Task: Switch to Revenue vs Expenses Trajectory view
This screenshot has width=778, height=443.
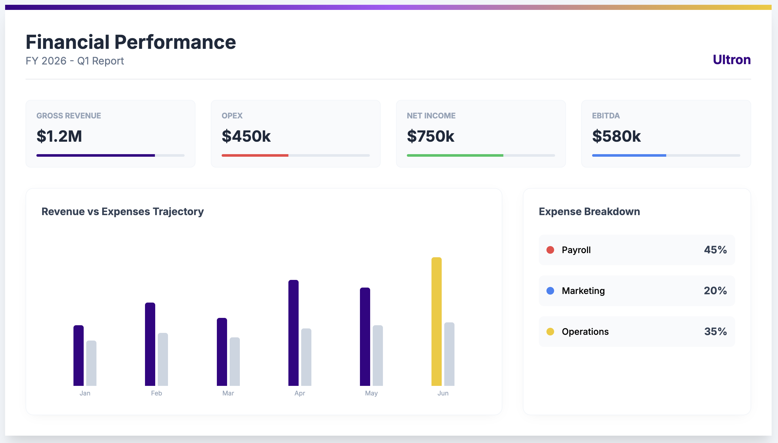Action: (122, 211)
